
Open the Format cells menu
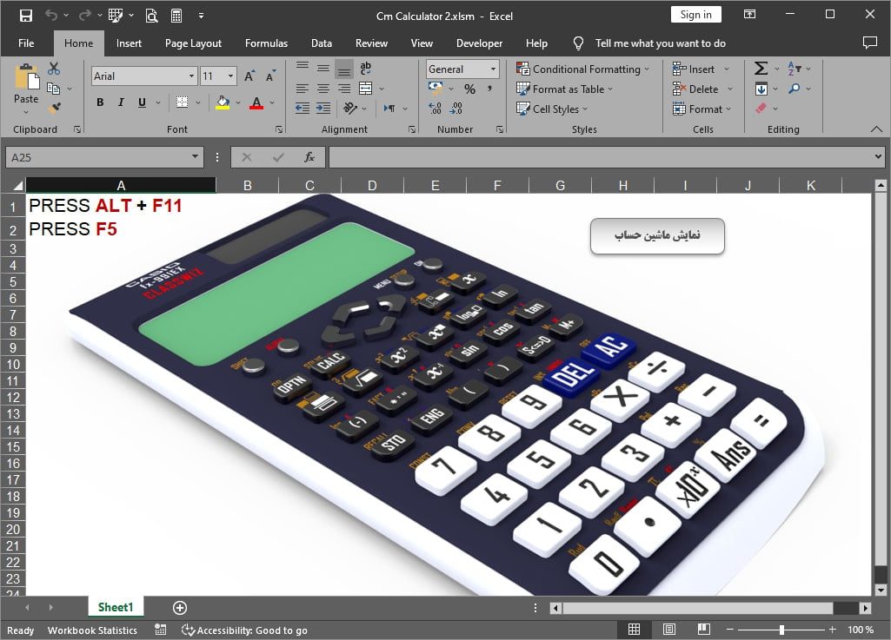point(702,109)
